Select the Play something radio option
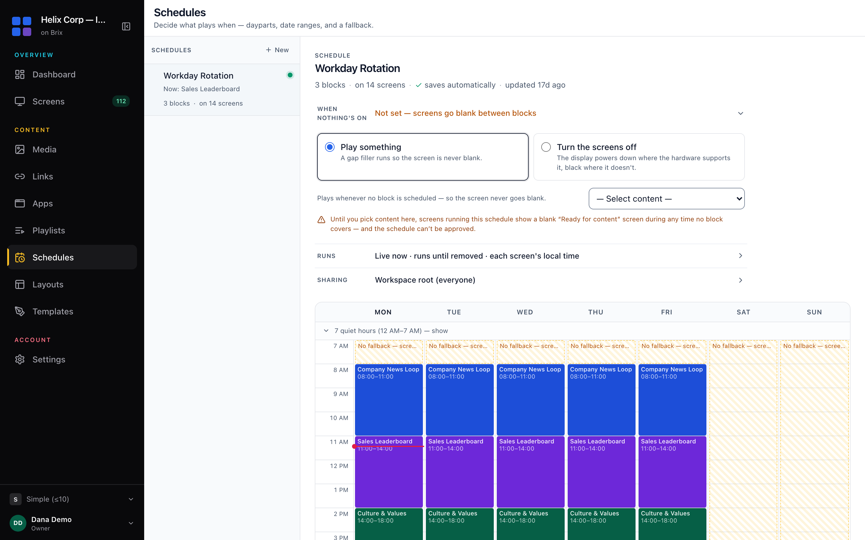This screenshot has width=865, height=540. click(329, 147)
